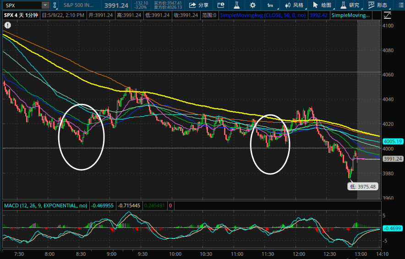Click the MACD (12, 26, 9, EXPONENTIAL, no) label
405x259 pixels.
(x=46, y=205)
